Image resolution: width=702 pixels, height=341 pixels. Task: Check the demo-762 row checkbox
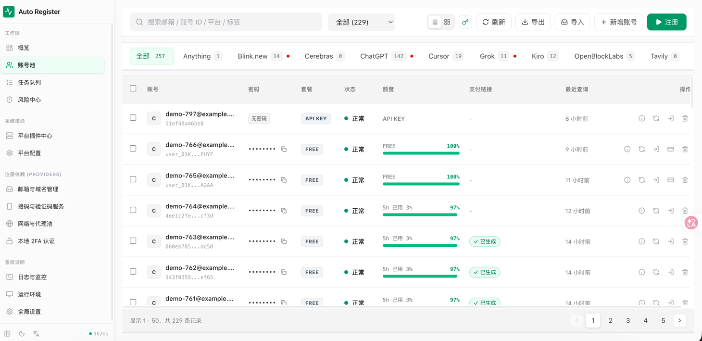tap(133, 272)
